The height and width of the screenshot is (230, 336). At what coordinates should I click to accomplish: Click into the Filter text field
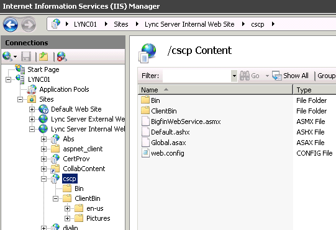(197, 76)
